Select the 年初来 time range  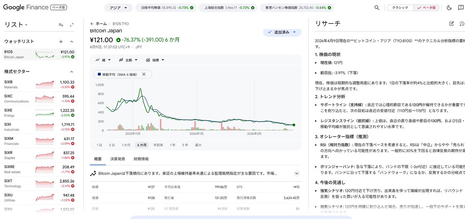(x=158, y=145)
